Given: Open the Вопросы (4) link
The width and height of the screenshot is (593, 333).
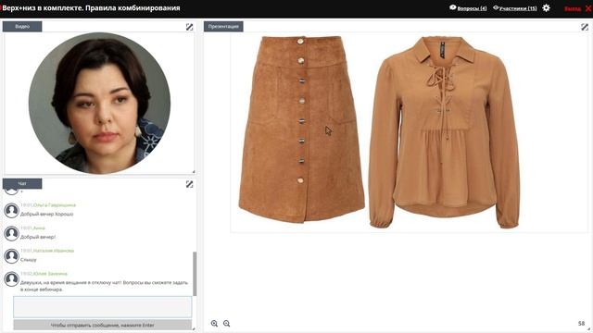Looking at the screenshot, I should point(472,8).
